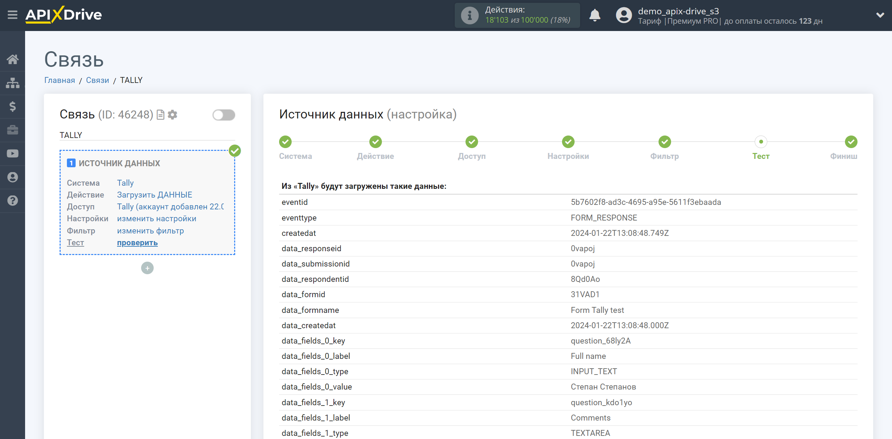Select FORM_RESPONSE value

(604, 218)
